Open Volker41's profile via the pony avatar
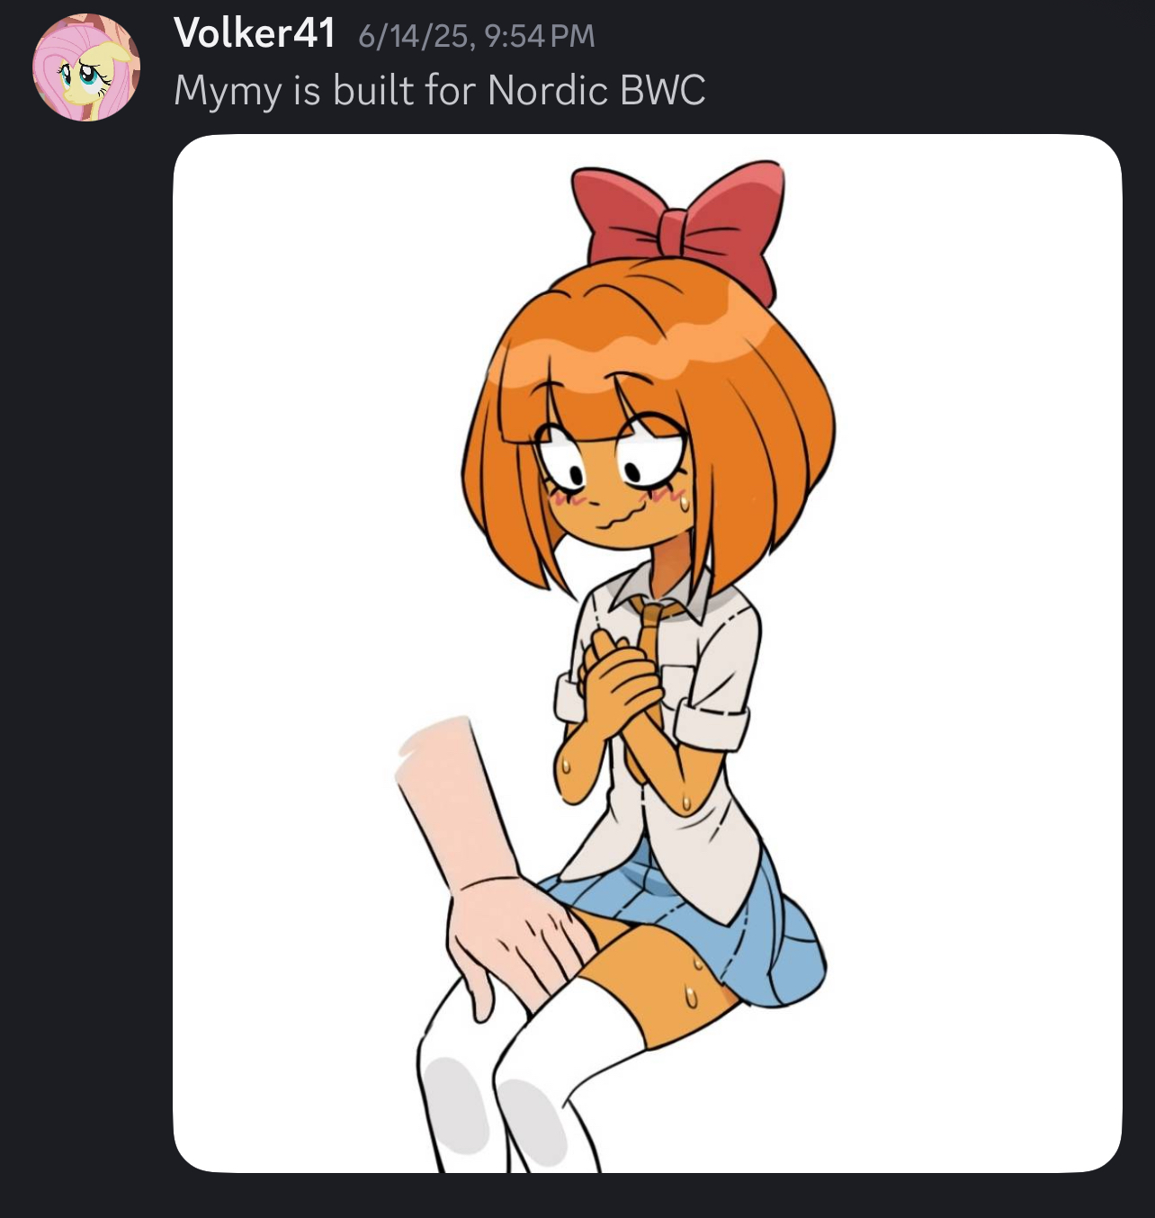The image size is (1155, 1218). [x=86, y=67]
